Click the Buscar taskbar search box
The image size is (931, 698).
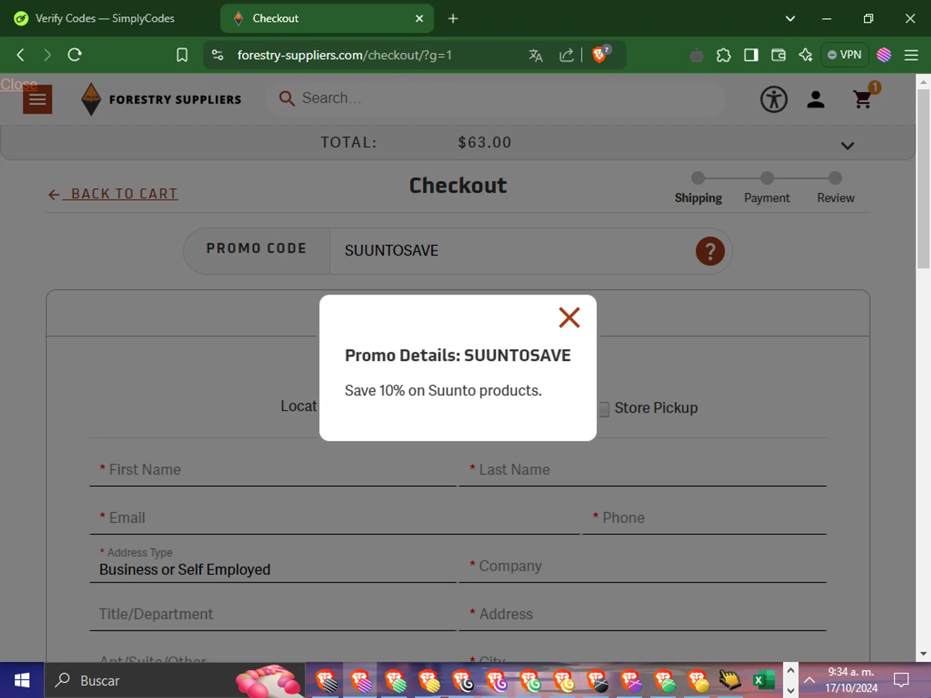click(174, 681)
